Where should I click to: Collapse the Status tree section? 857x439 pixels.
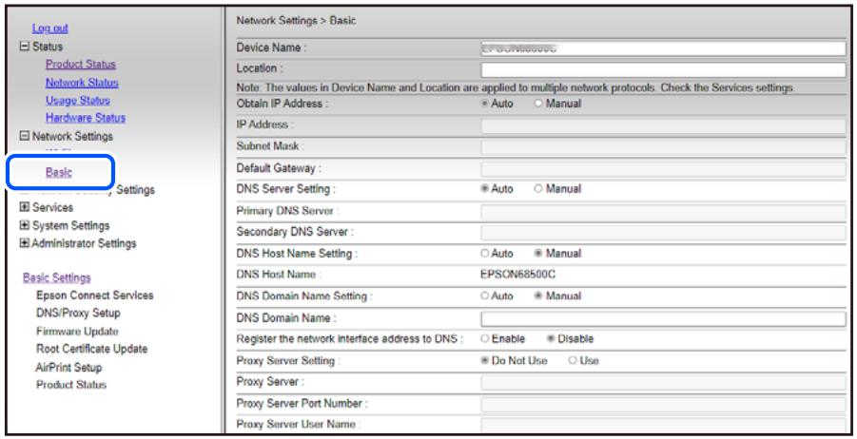point(24,47)
